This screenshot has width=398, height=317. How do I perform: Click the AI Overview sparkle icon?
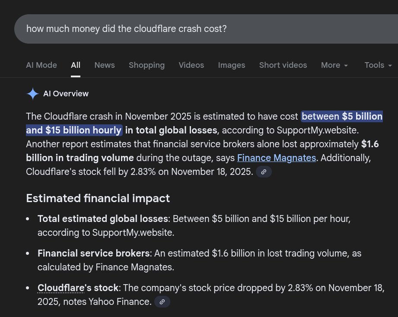click(33, 94)
